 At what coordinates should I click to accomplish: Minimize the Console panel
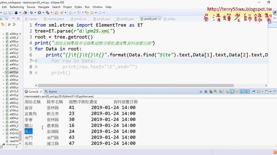coord(274,91)
